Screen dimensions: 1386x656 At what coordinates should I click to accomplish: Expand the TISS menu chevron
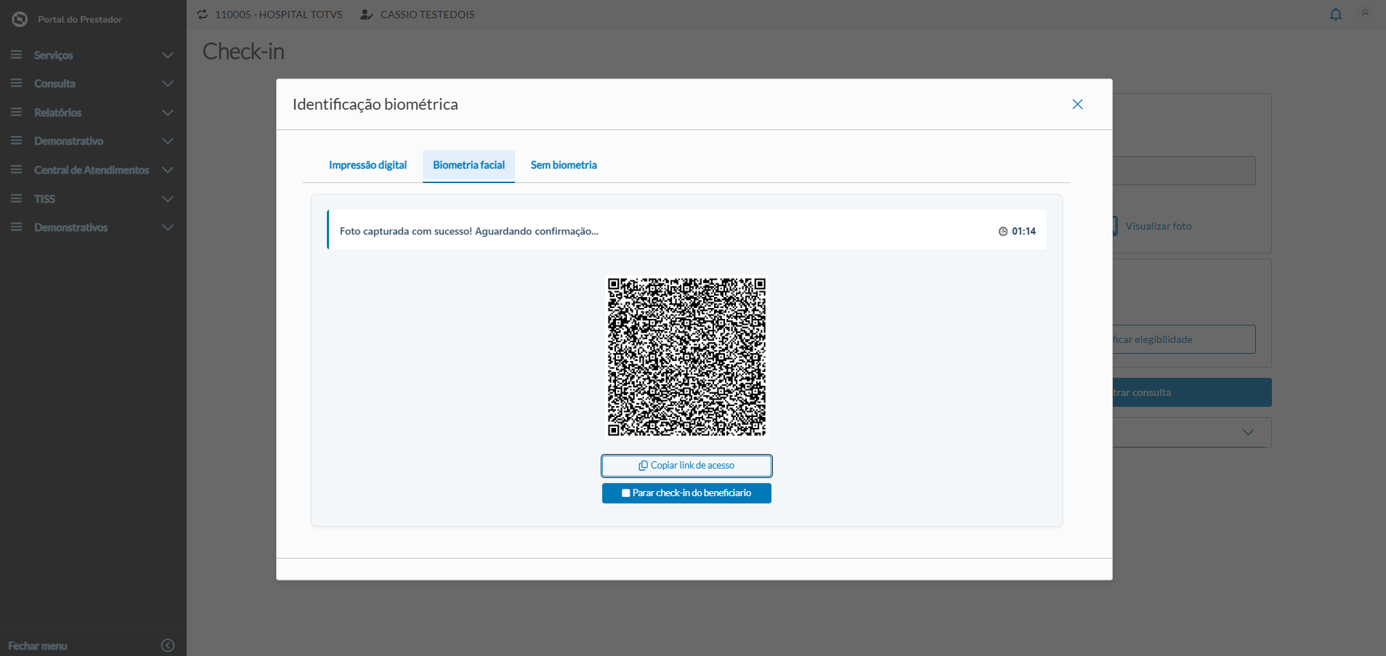click(x=168, y=198)
